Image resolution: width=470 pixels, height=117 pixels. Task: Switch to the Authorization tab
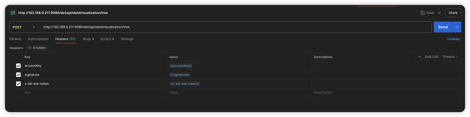(x=38, y=39)
